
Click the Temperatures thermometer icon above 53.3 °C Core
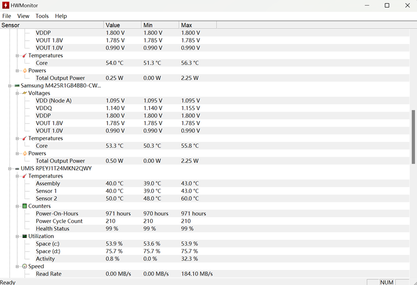[24, 139]
